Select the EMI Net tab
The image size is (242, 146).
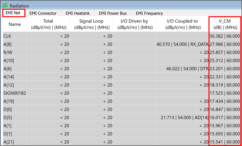(14, 13)
